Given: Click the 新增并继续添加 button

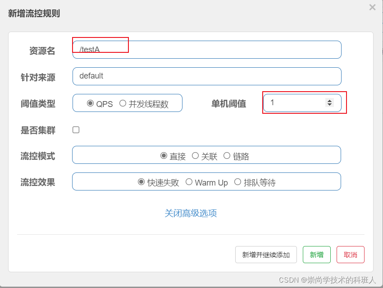Looking at the screenshot, I should tap(266, 255).
